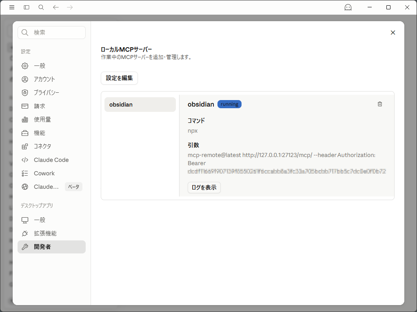Go back with the left arrow
Screen dimensions: 417x312
pos(55,7)
